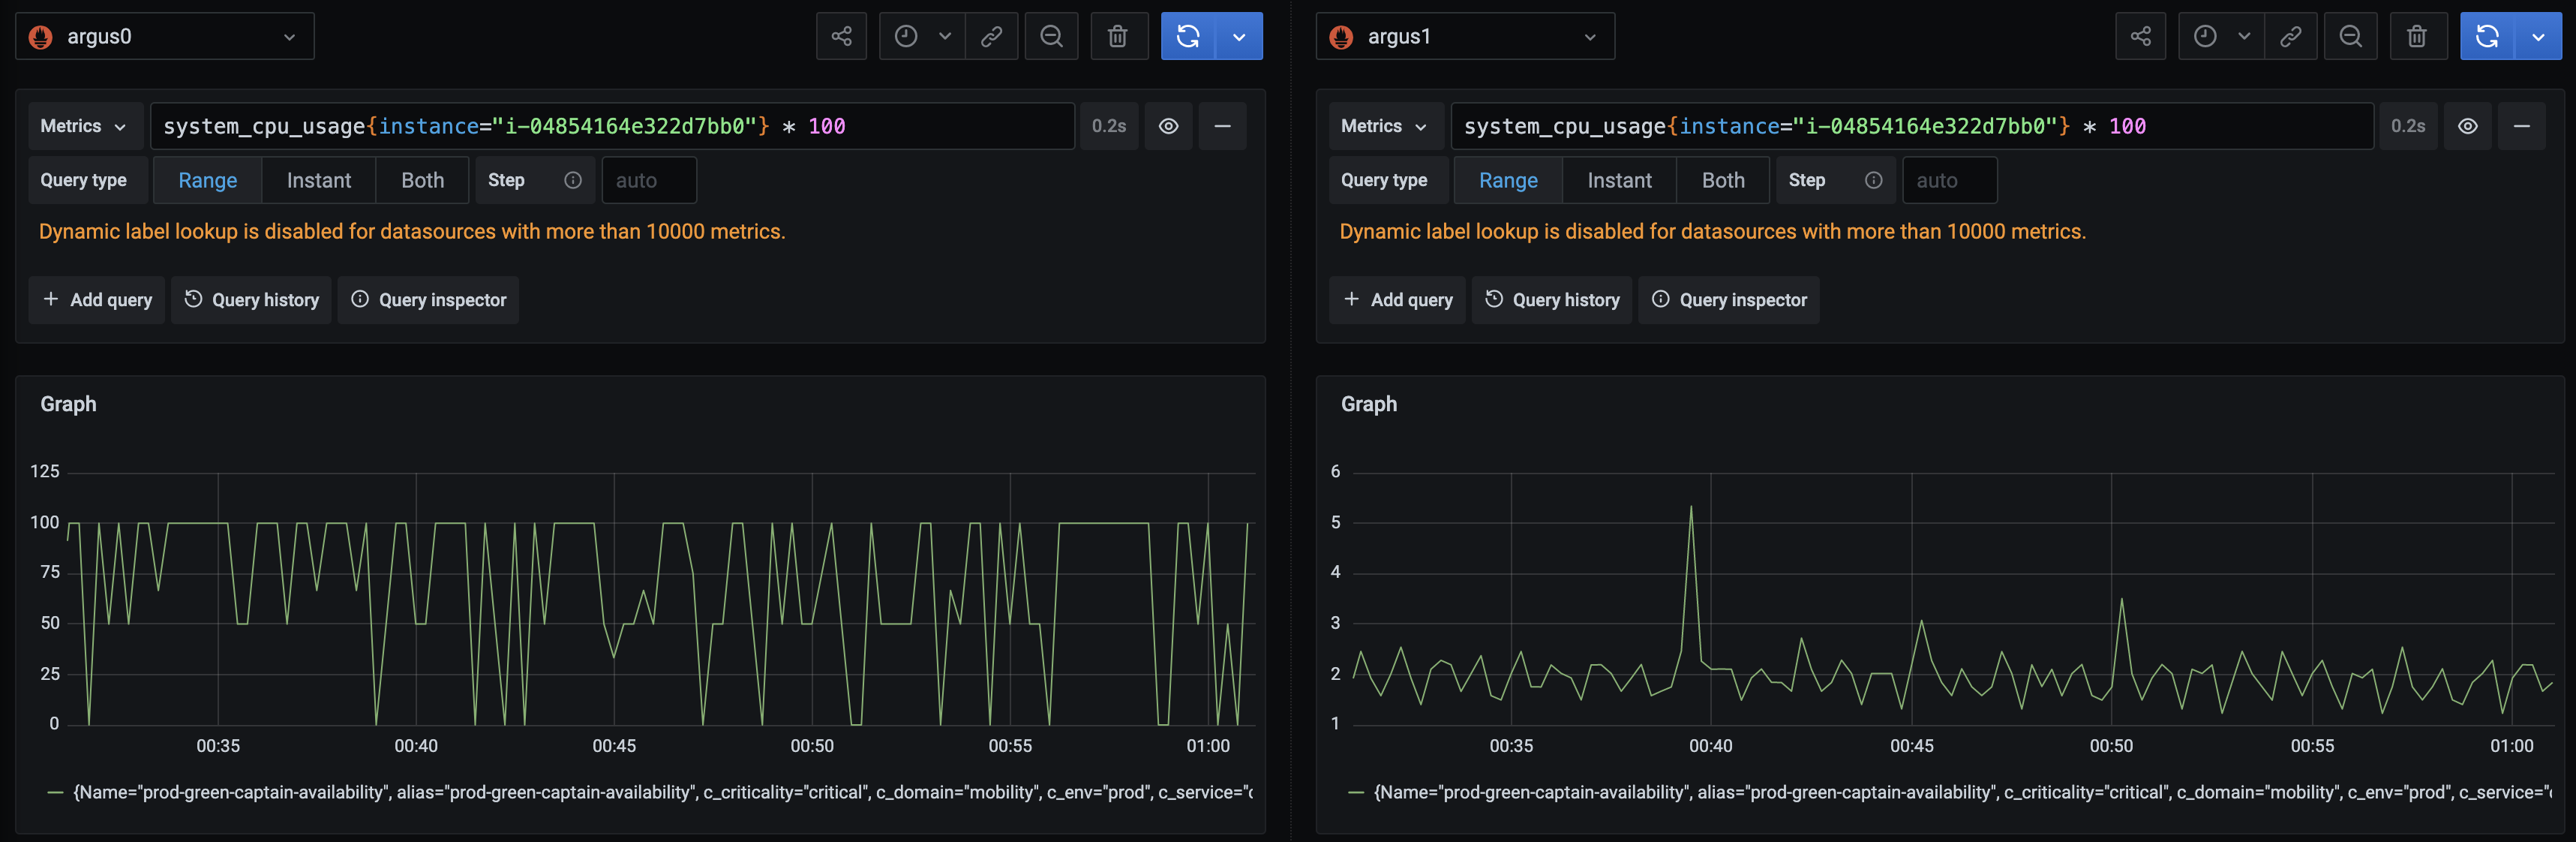The image size is (2576, 842).
Task: Select Instant query type in argus0 pane
Action: 318,181
